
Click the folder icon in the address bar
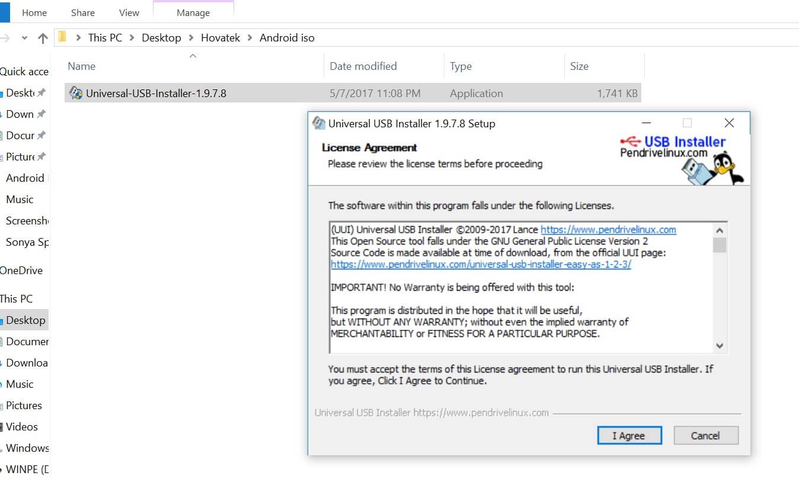[62, 37]
